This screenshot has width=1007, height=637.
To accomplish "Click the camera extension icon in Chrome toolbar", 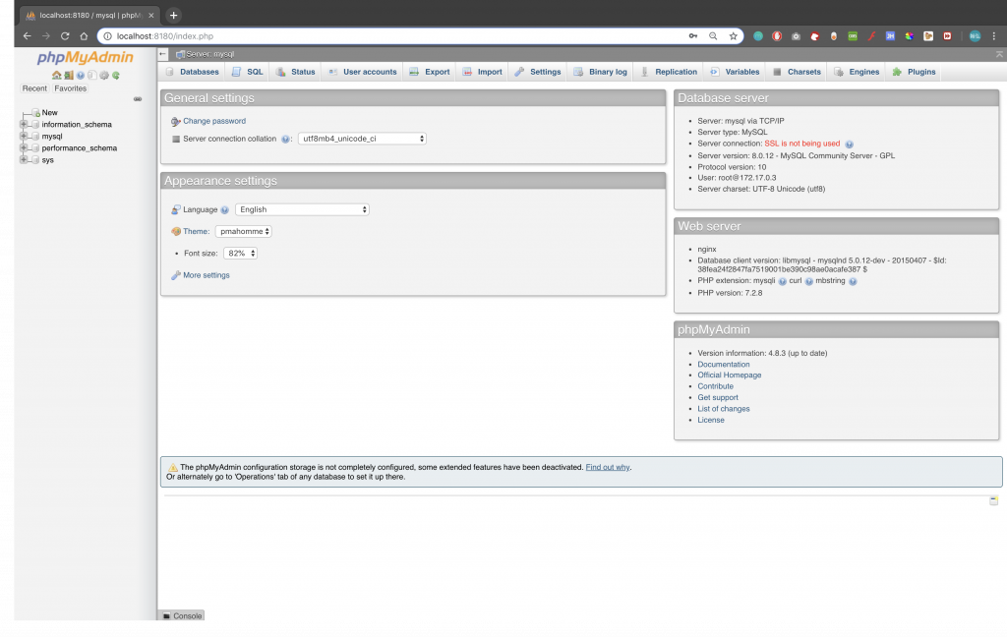I will (796, 36).
